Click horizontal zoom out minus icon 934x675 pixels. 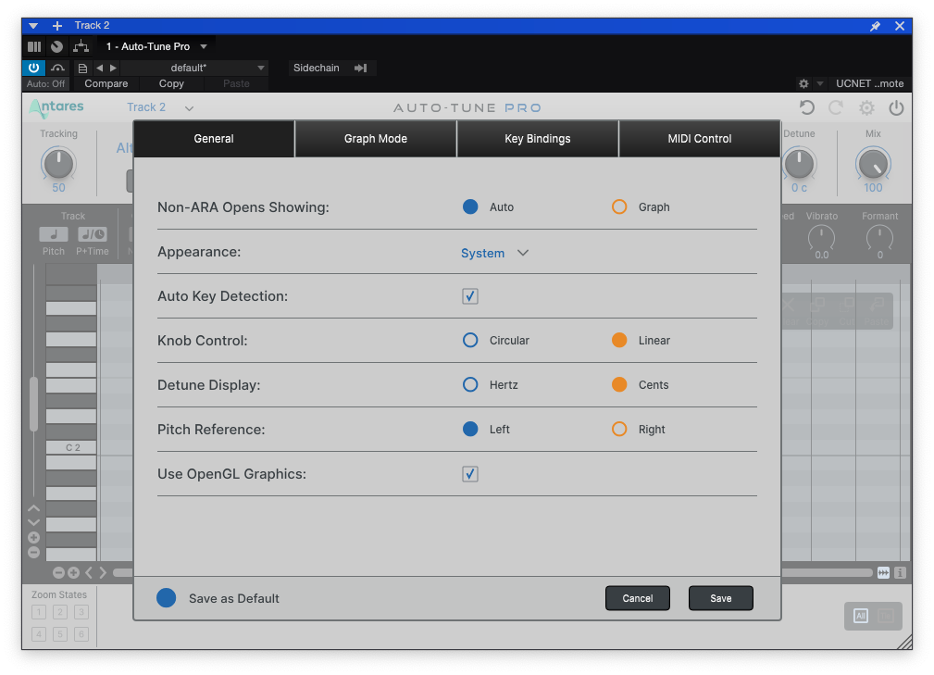(58, 572)
